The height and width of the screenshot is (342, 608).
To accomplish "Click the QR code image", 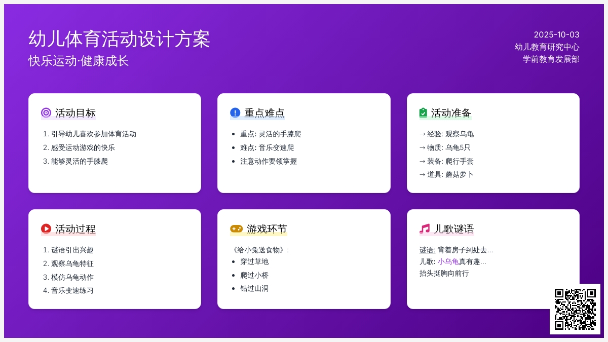I will coord(575,309).
